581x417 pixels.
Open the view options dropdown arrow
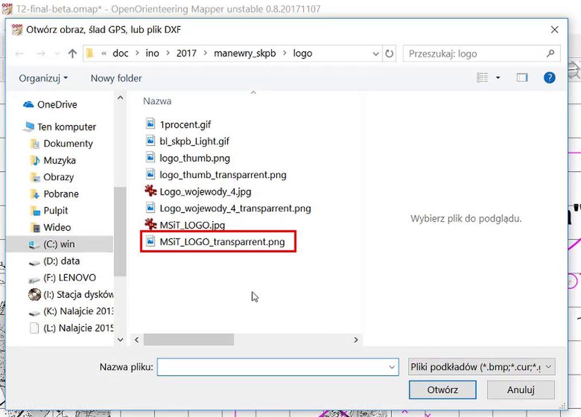click(x=497, y=78)
